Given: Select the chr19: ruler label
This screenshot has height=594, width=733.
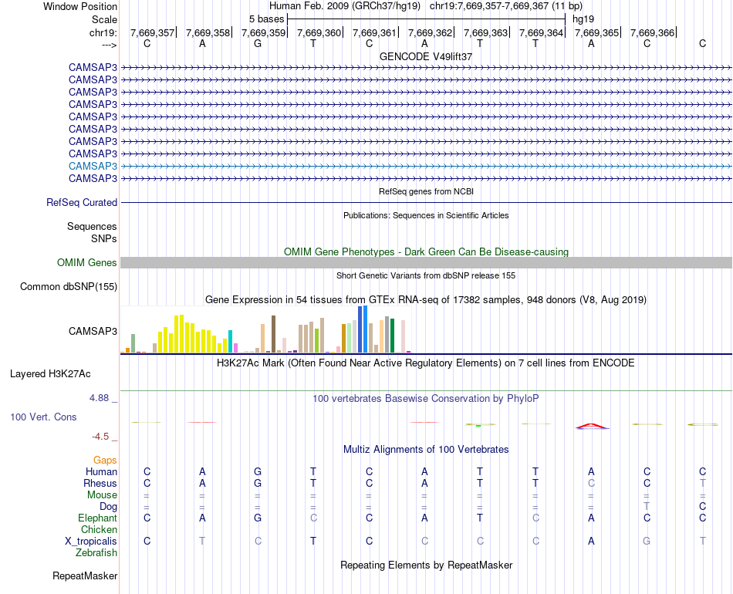Looking at the screenshot, I should coord(103,32).
